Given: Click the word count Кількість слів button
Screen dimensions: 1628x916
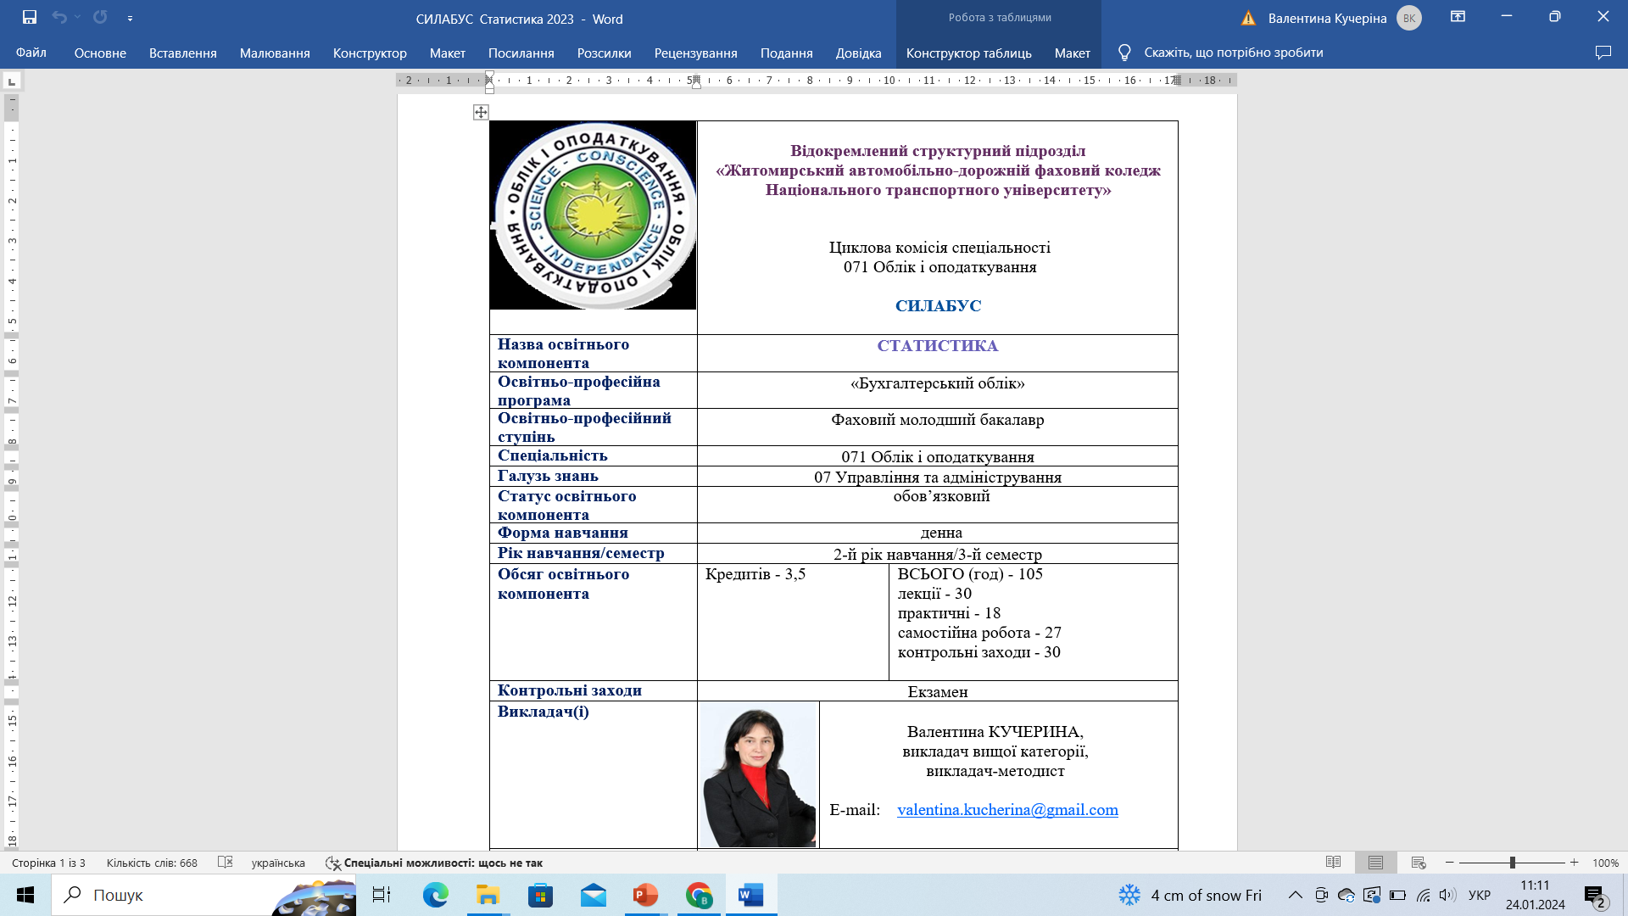Looking at the screenshot, I should 152,863.
